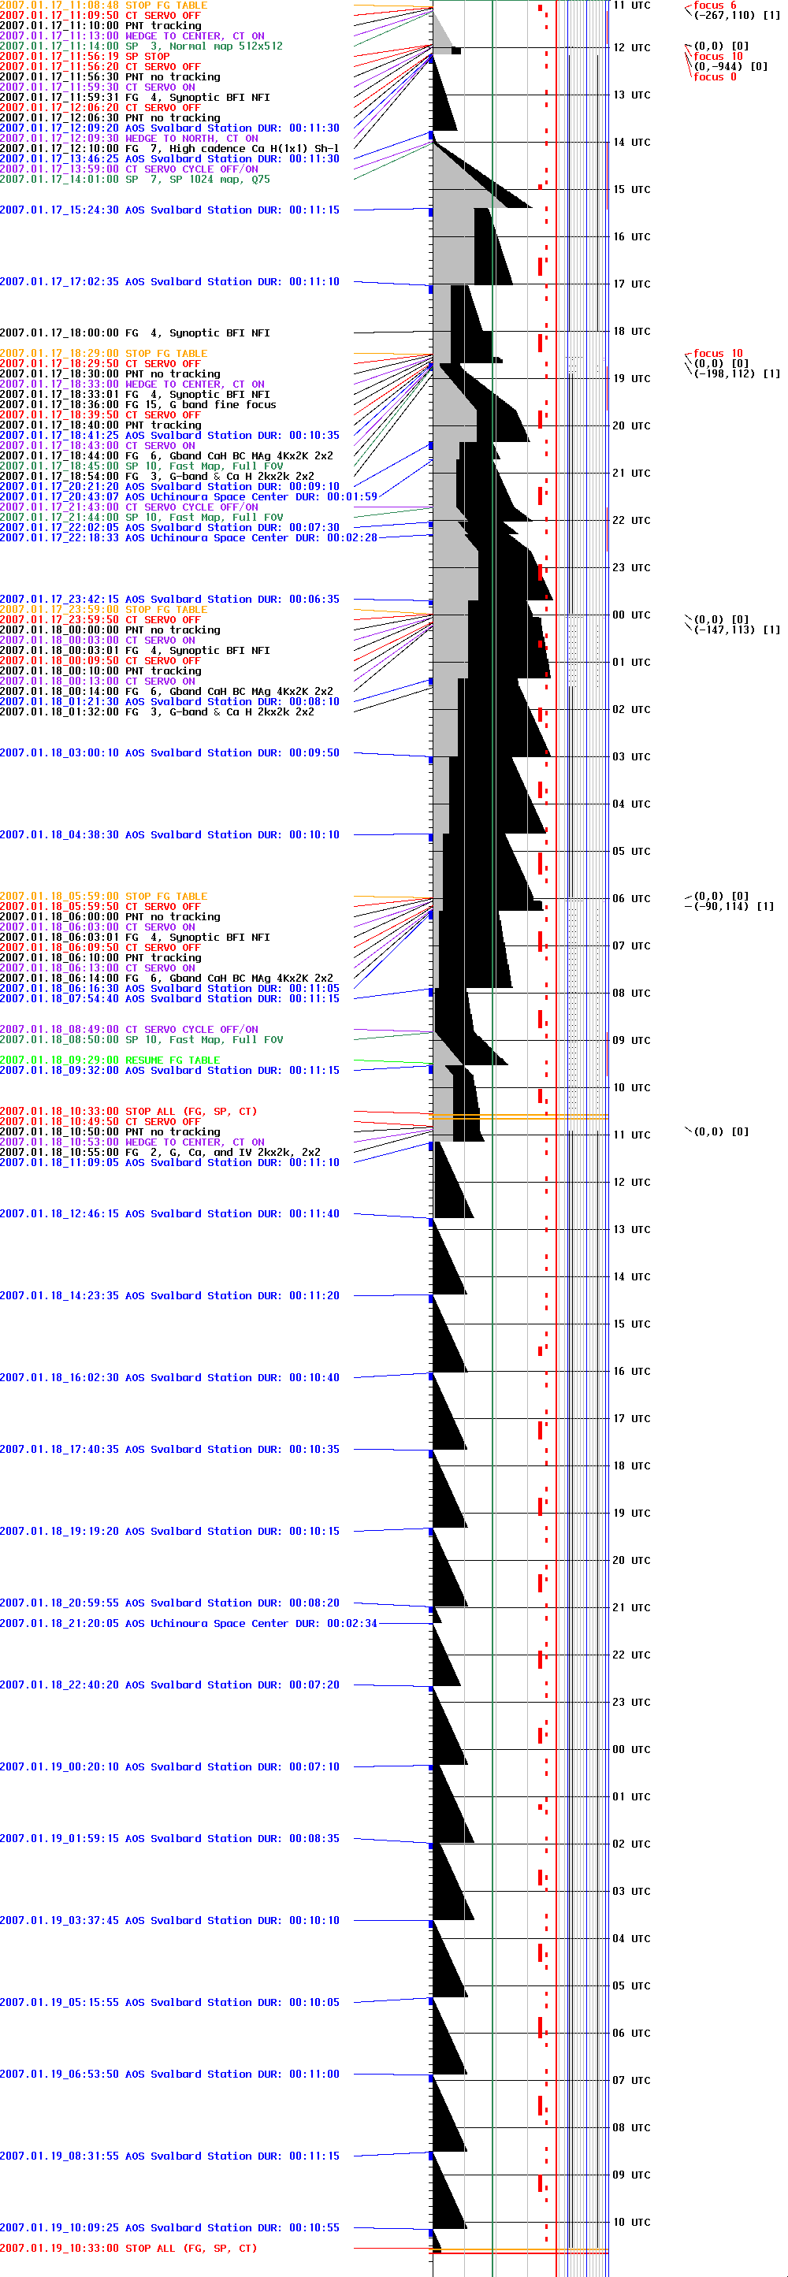This screenshot has width=788, height=2277.
Task: Click the final STOP ALL entry at 2007.01.19_10:33:00
Action: (128, 2248)
